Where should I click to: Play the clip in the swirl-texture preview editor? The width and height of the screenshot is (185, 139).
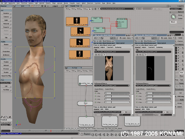[x=96, y=55]
